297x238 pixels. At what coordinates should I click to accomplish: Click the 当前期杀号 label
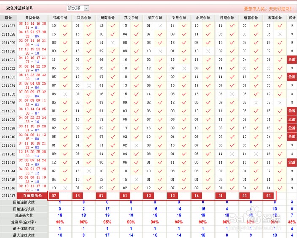32,196
